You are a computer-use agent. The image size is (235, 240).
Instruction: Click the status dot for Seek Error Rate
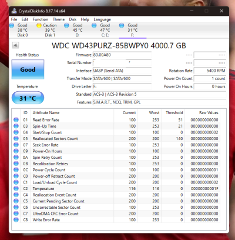(16, 145)
